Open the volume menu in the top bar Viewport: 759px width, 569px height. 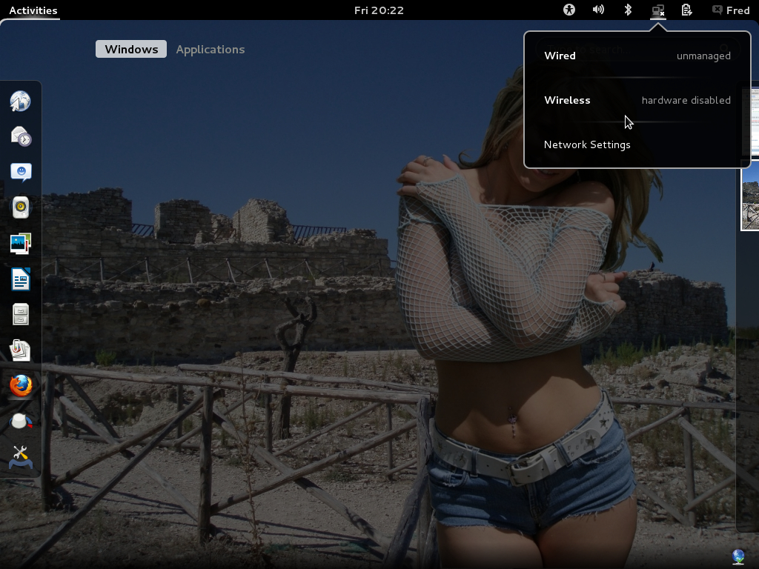[598, 10]
